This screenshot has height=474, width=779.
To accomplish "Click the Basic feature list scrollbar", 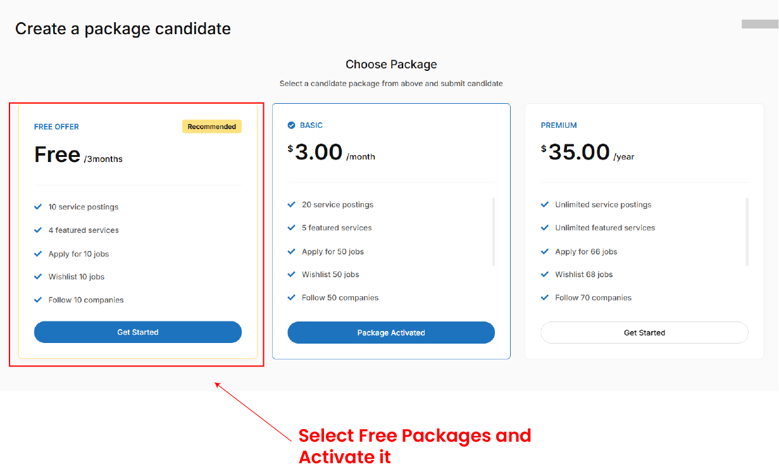I will (x=494, y=232).
